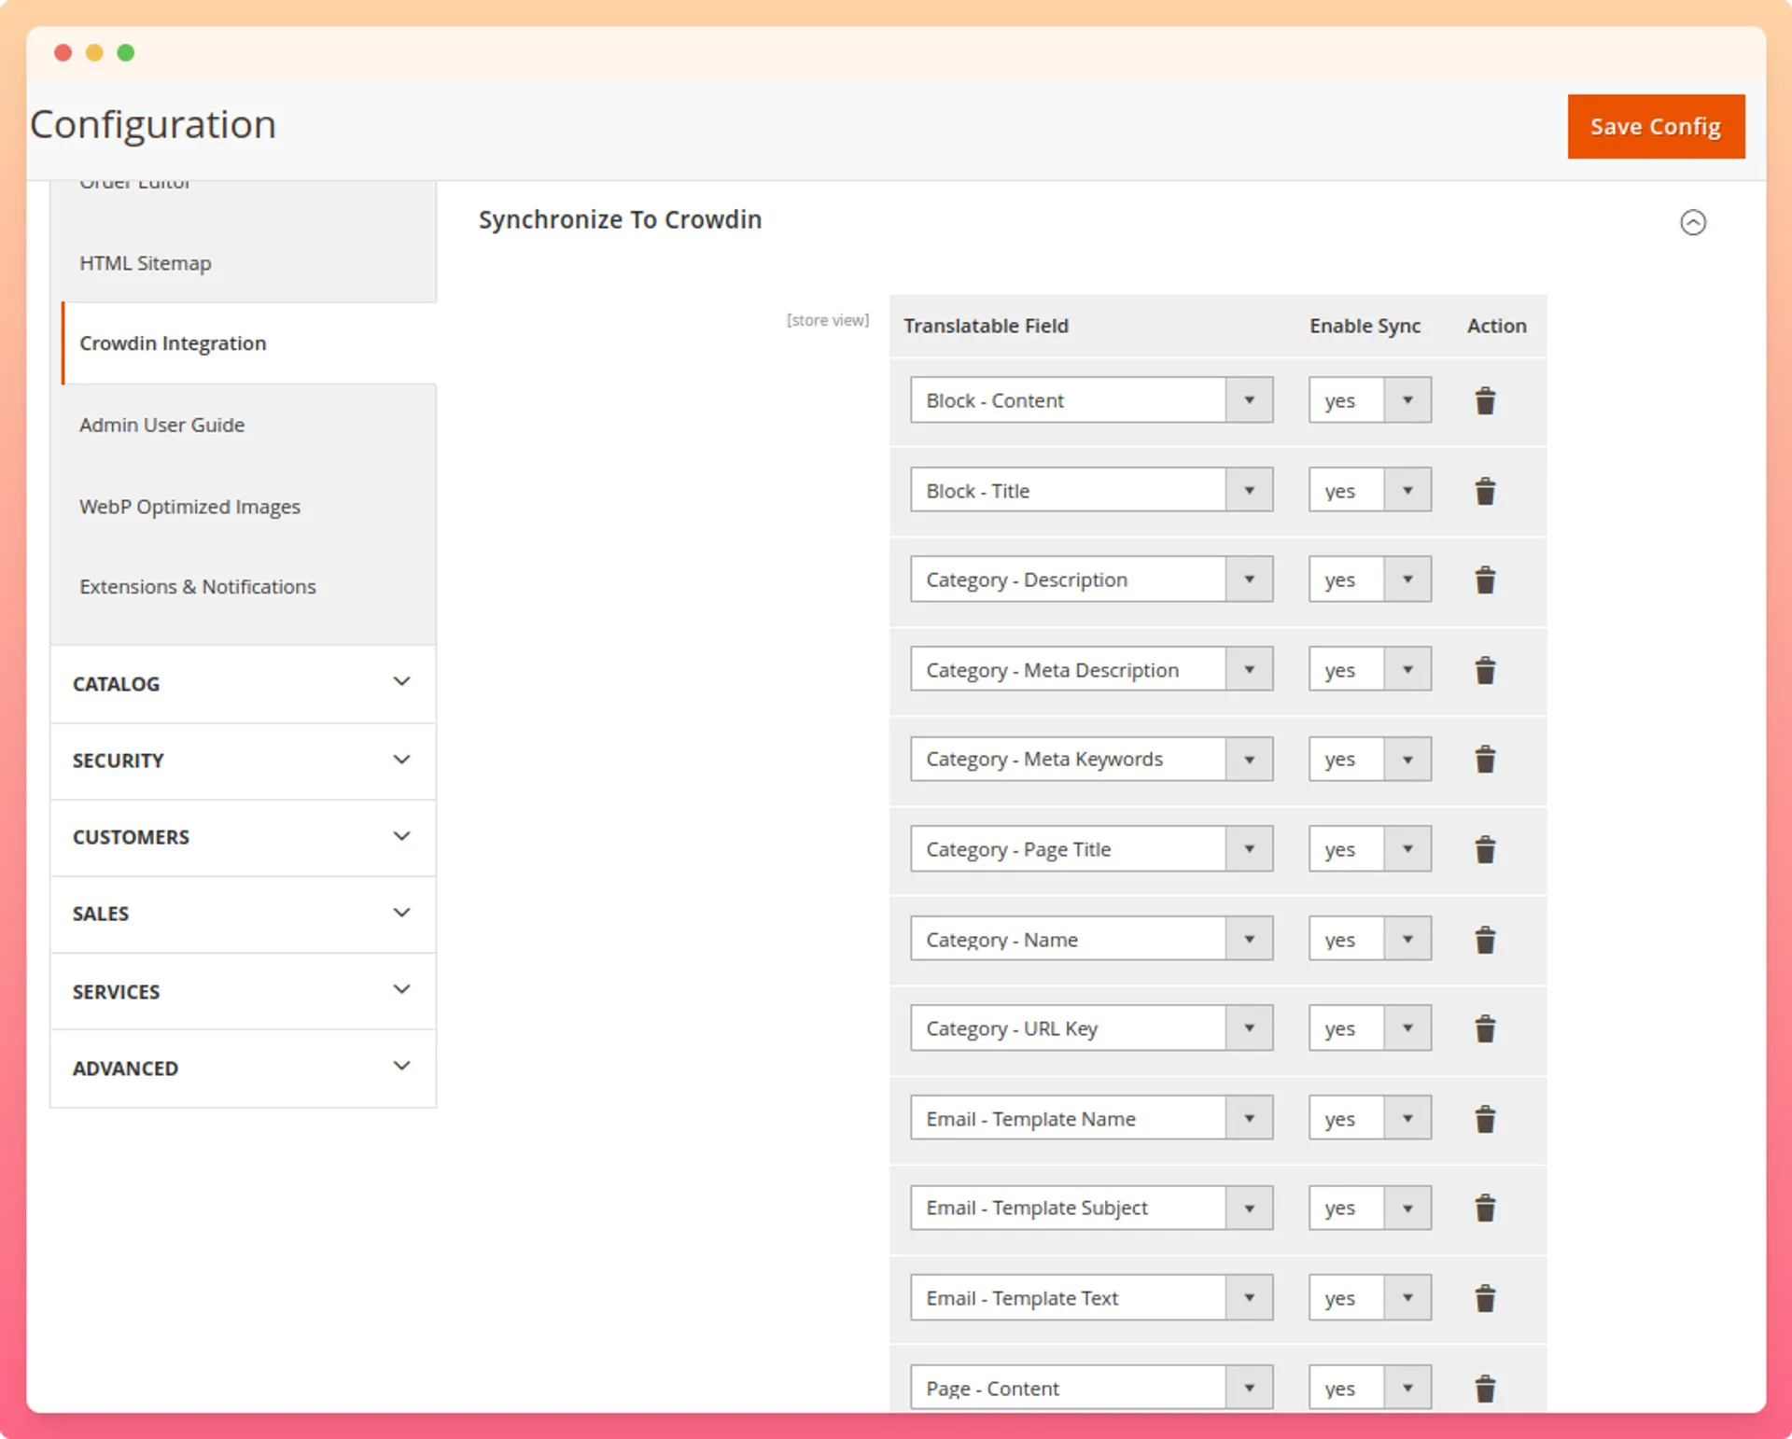
Task: Remove the Category - Meta Description row
Action: [1485, 670]
